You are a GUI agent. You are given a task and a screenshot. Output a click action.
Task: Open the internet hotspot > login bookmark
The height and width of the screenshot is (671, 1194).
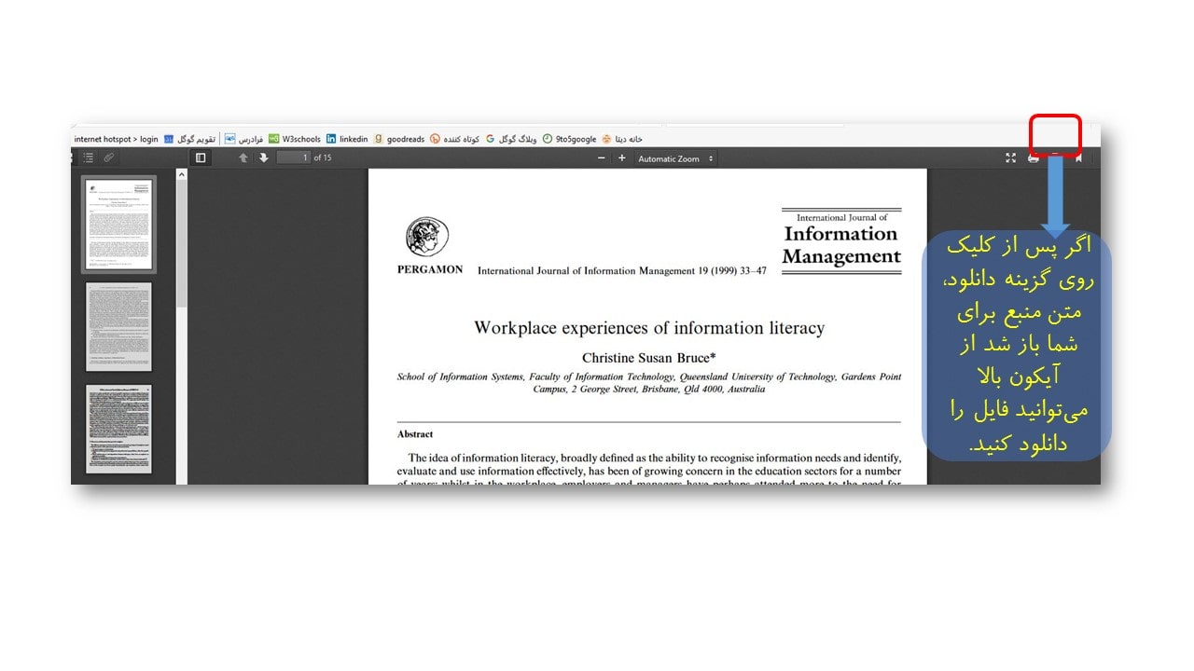pos(116,139)
